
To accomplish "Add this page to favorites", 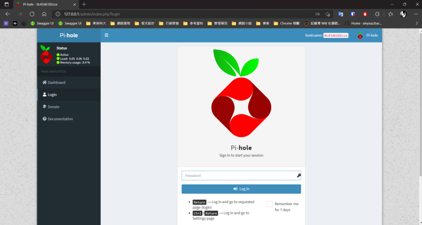I will pos(327,14).
